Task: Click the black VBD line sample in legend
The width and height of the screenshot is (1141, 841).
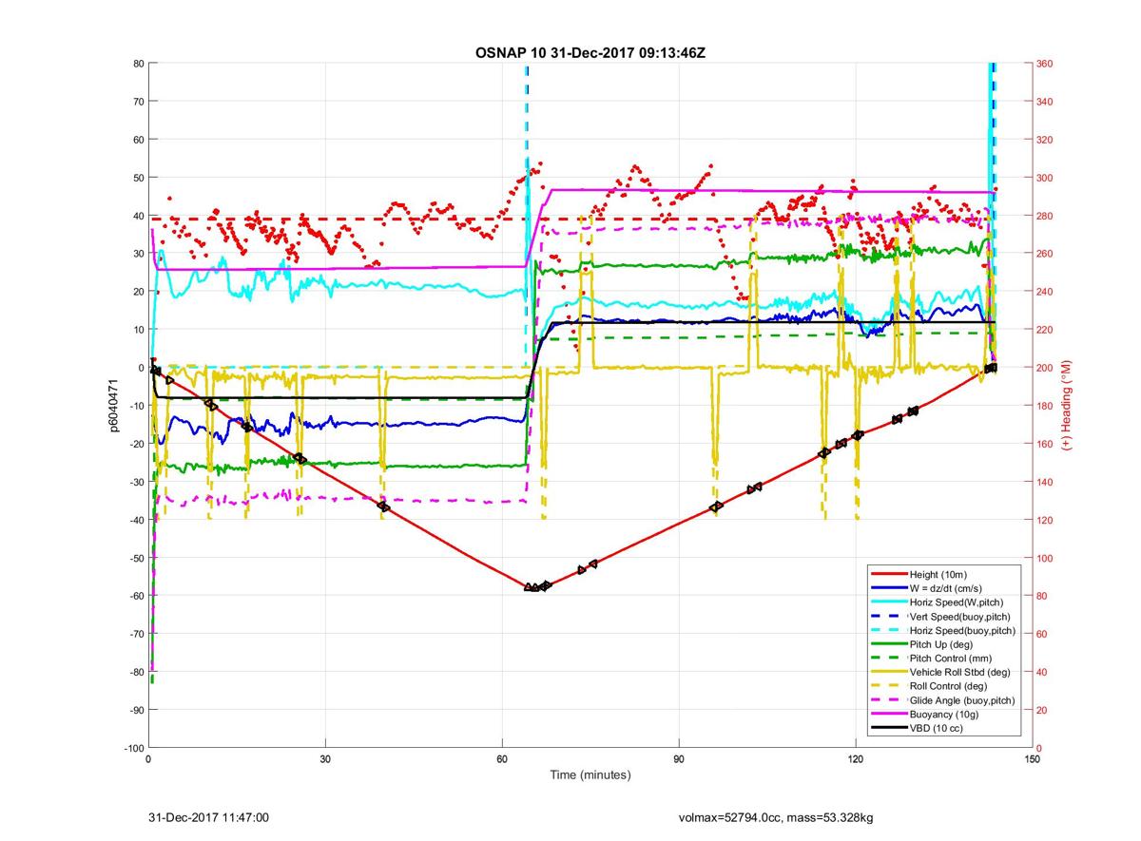Action: coord(889,728)
